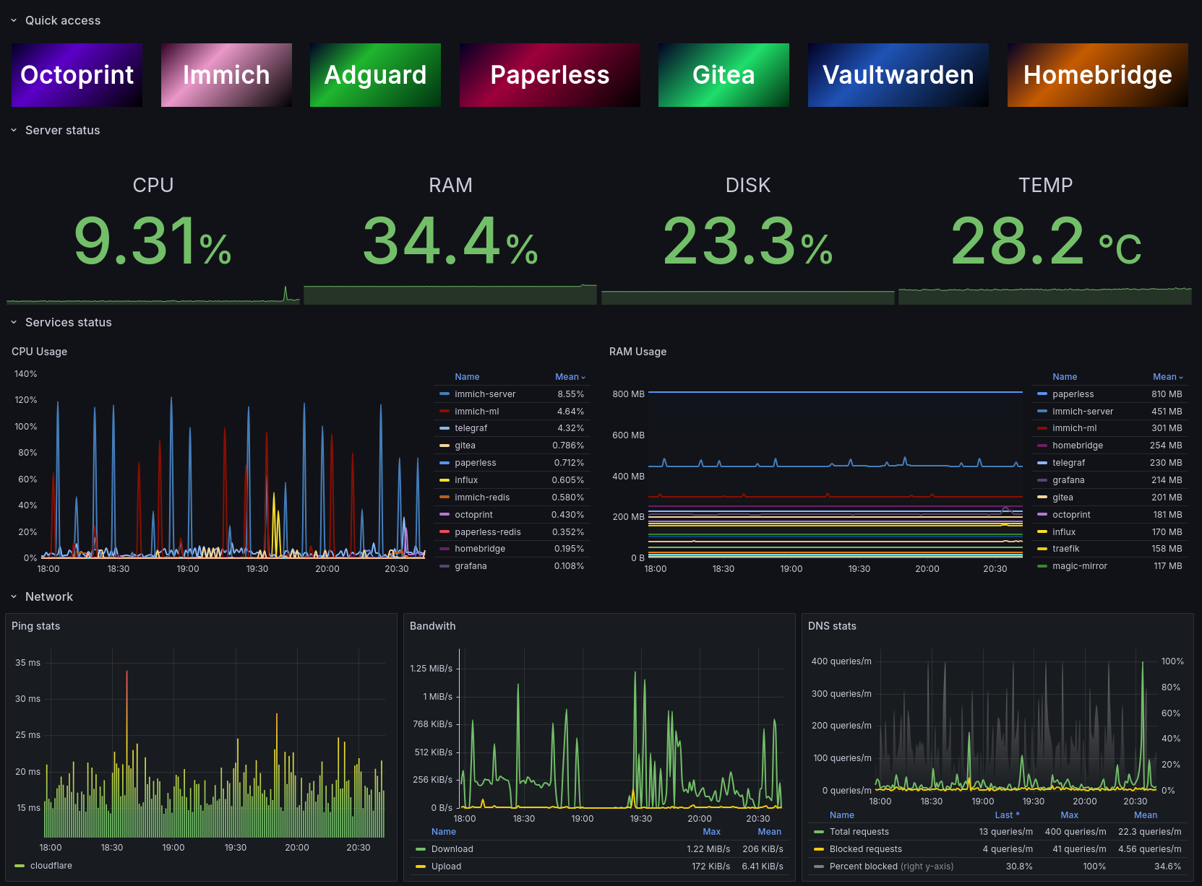Open the Paperless quick access tile
The image size is (1202, 886).
coord(550,75)
